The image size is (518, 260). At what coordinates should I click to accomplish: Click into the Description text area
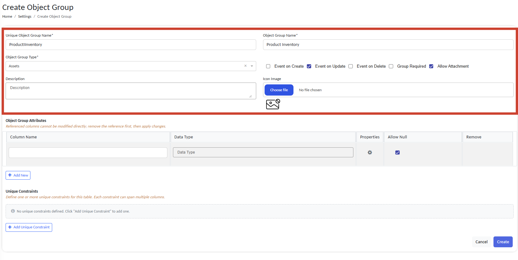131,91
